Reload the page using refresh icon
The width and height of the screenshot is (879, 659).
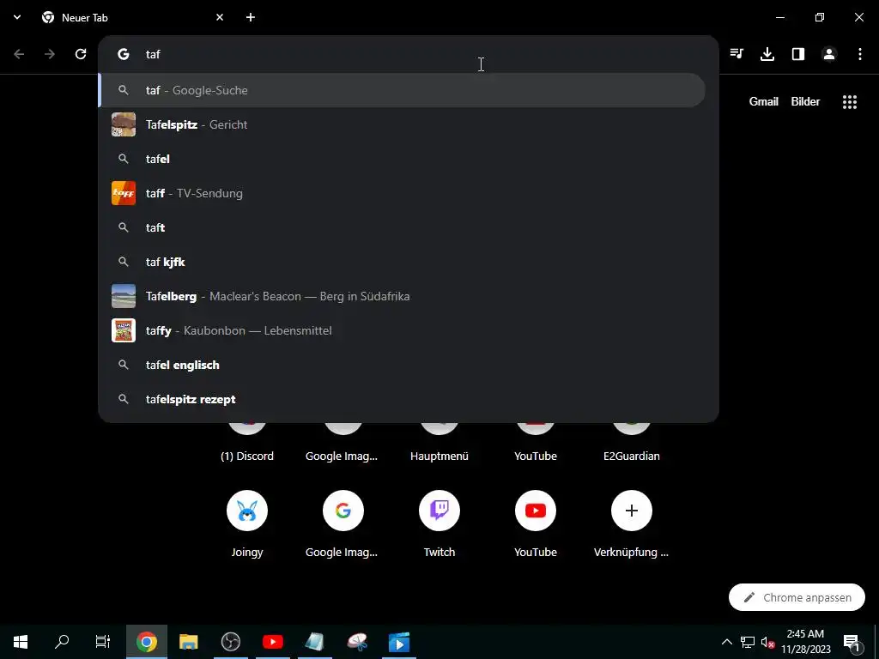point(81,54)
